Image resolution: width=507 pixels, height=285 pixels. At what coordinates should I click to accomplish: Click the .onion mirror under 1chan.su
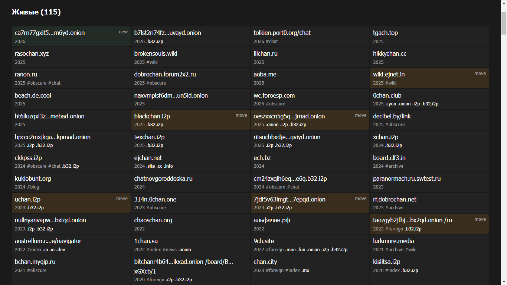(x=184, y=250)
